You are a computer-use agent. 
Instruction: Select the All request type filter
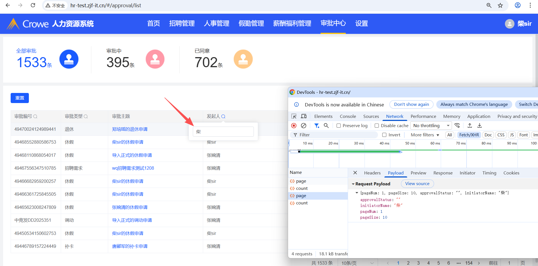pos(450,135)
